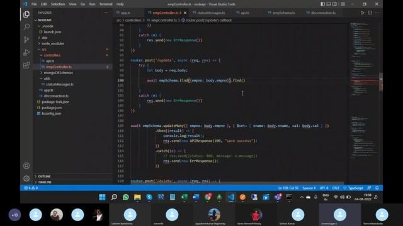
Task: Show hidden tray icons chevron
Action: pyautogui.click(x=302, y=197)
